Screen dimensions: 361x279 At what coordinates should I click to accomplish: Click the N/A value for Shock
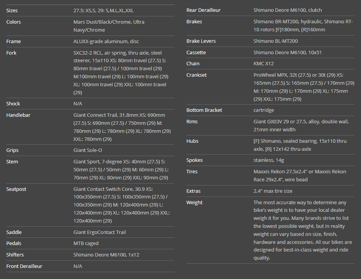click(x=78, y=103)
